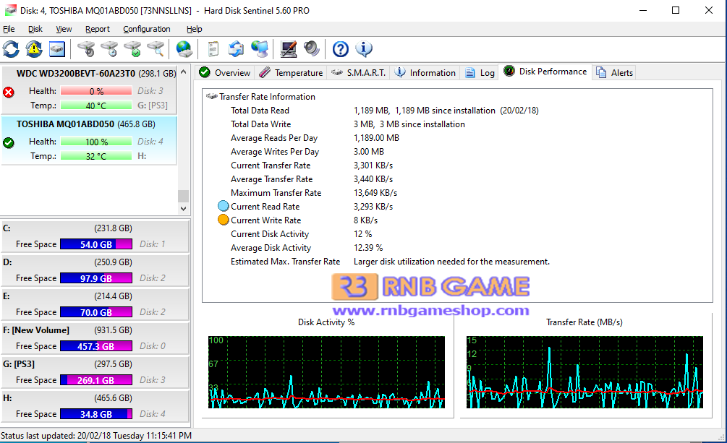The width and height of the screenshot is (727, 443).
Task: Click the refresh icon with yellow warning triangle
Action: pos(34,48)
